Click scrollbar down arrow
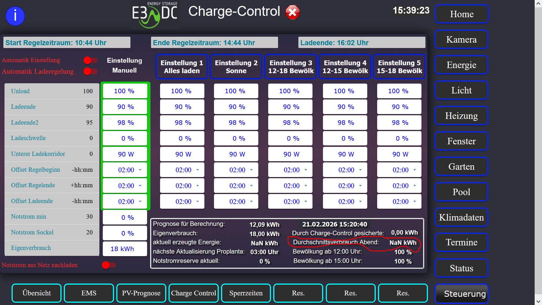542x305 pixels. (x=538, y=301)
